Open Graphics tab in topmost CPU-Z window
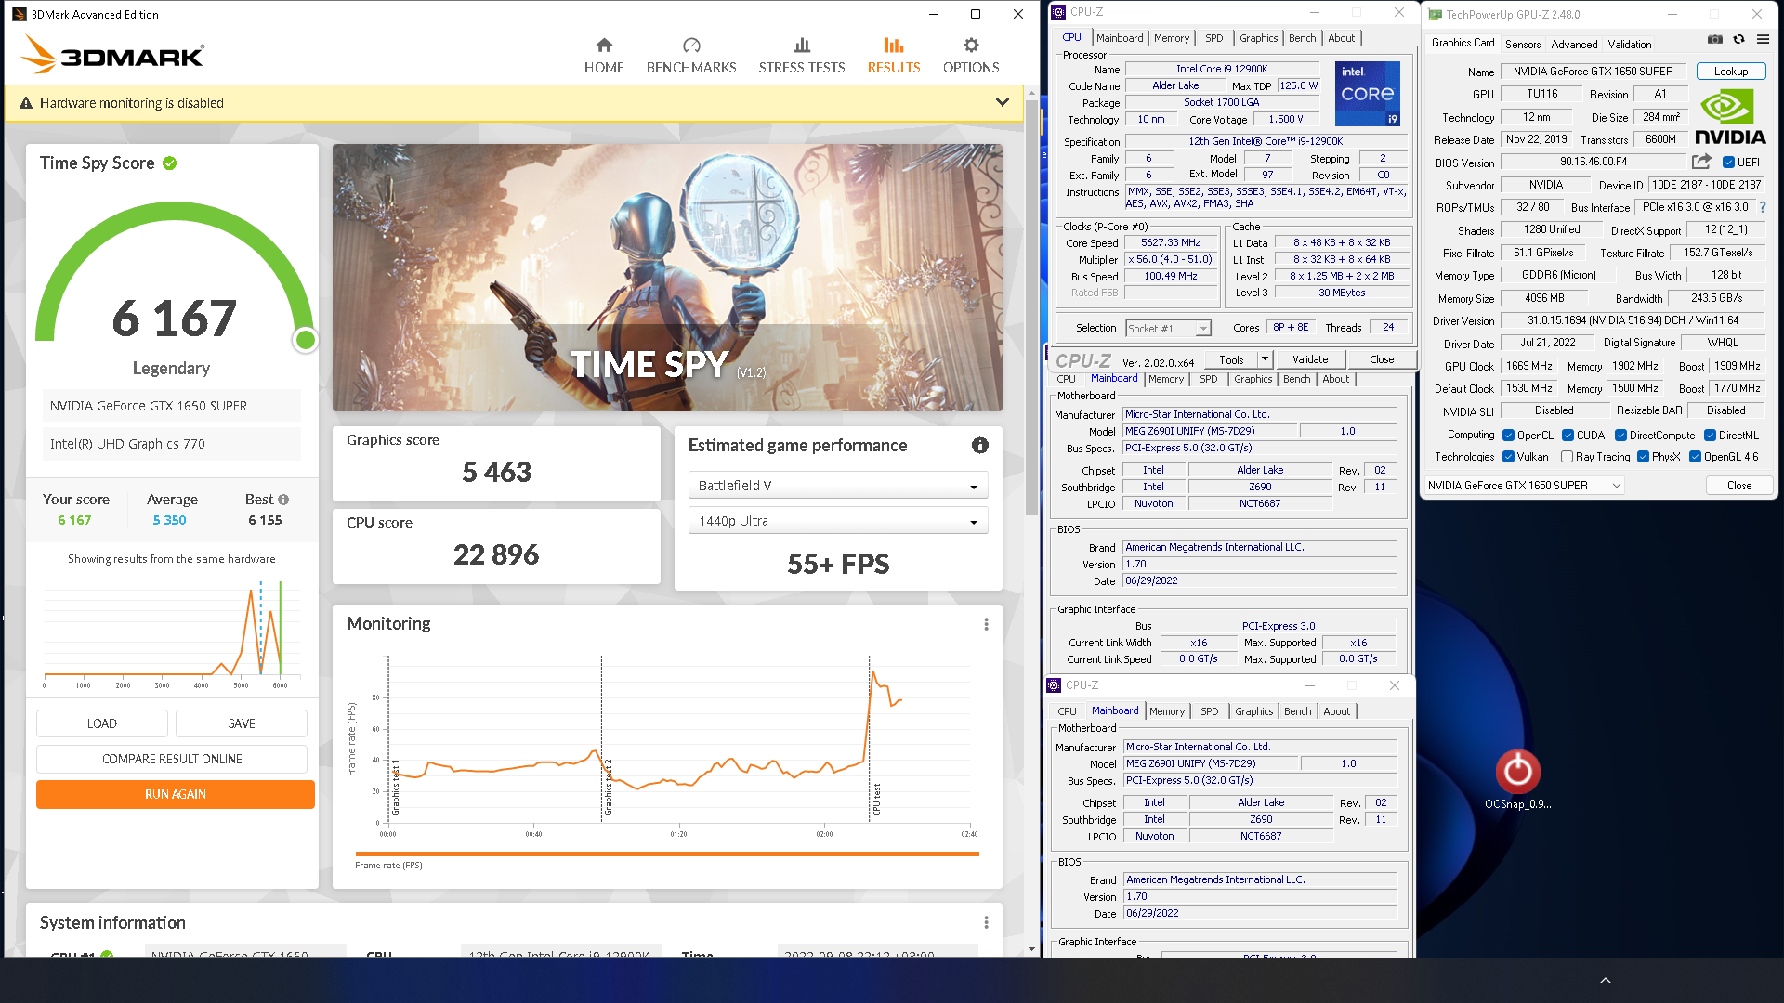Screen dimensions: 1784x1003 [1257, 38]
